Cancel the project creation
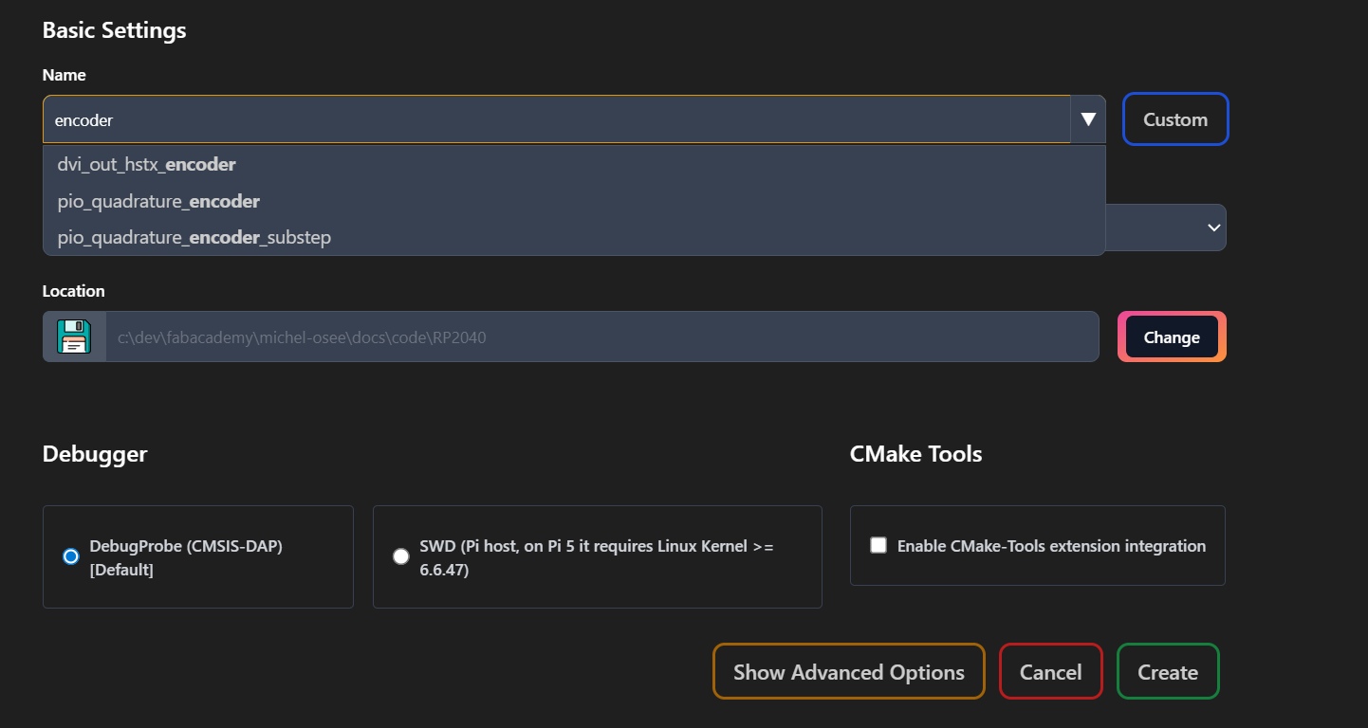 click(x=1050, y=672)
